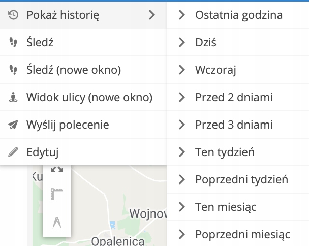Image resolution: width=309 pixels, height=246 pixels.
Task: Expand submenu arrow next to Pokaż historię
Action: click(152, 15)
